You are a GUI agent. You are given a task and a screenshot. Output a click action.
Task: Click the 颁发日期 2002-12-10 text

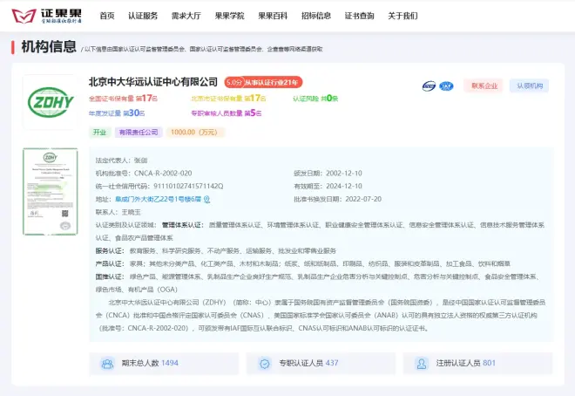pos(328,174)
